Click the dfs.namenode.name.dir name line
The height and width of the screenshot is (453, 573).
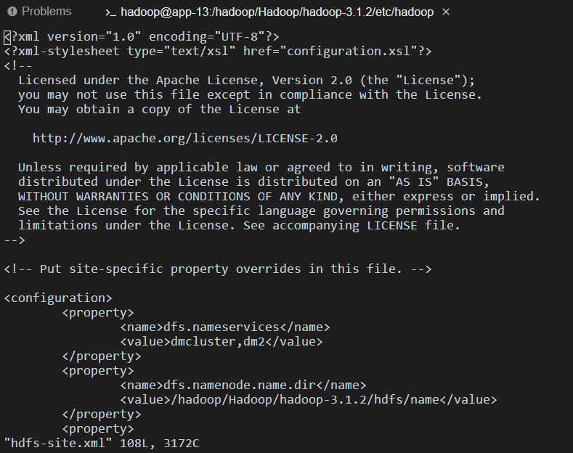tap(243, 385)
